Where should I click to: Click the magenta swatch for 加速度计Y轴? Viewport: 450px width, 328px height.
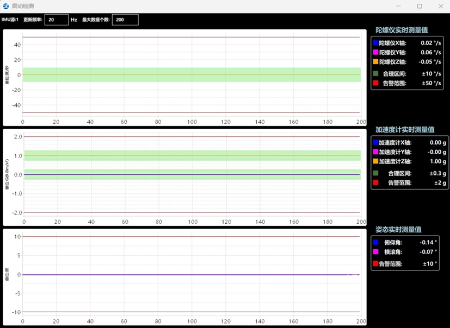click(x=375, y=152)
